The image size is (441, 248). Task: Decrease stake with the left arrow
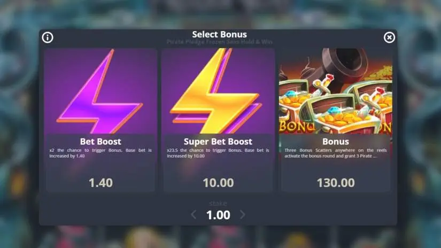194,215
